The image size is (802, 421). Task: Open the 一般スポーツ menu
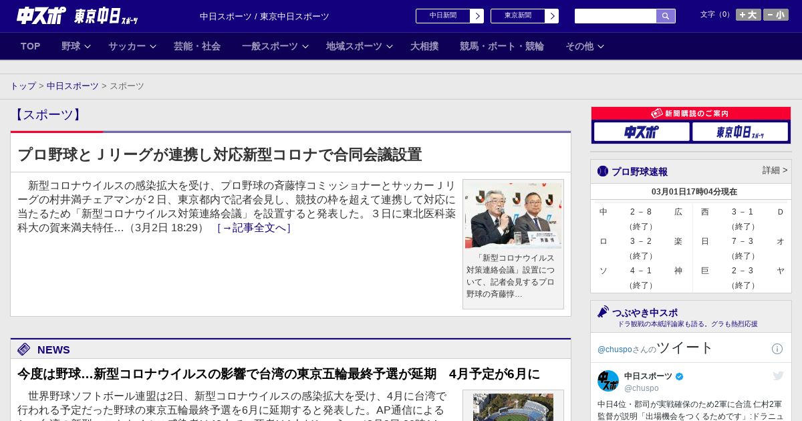point(270,46)
